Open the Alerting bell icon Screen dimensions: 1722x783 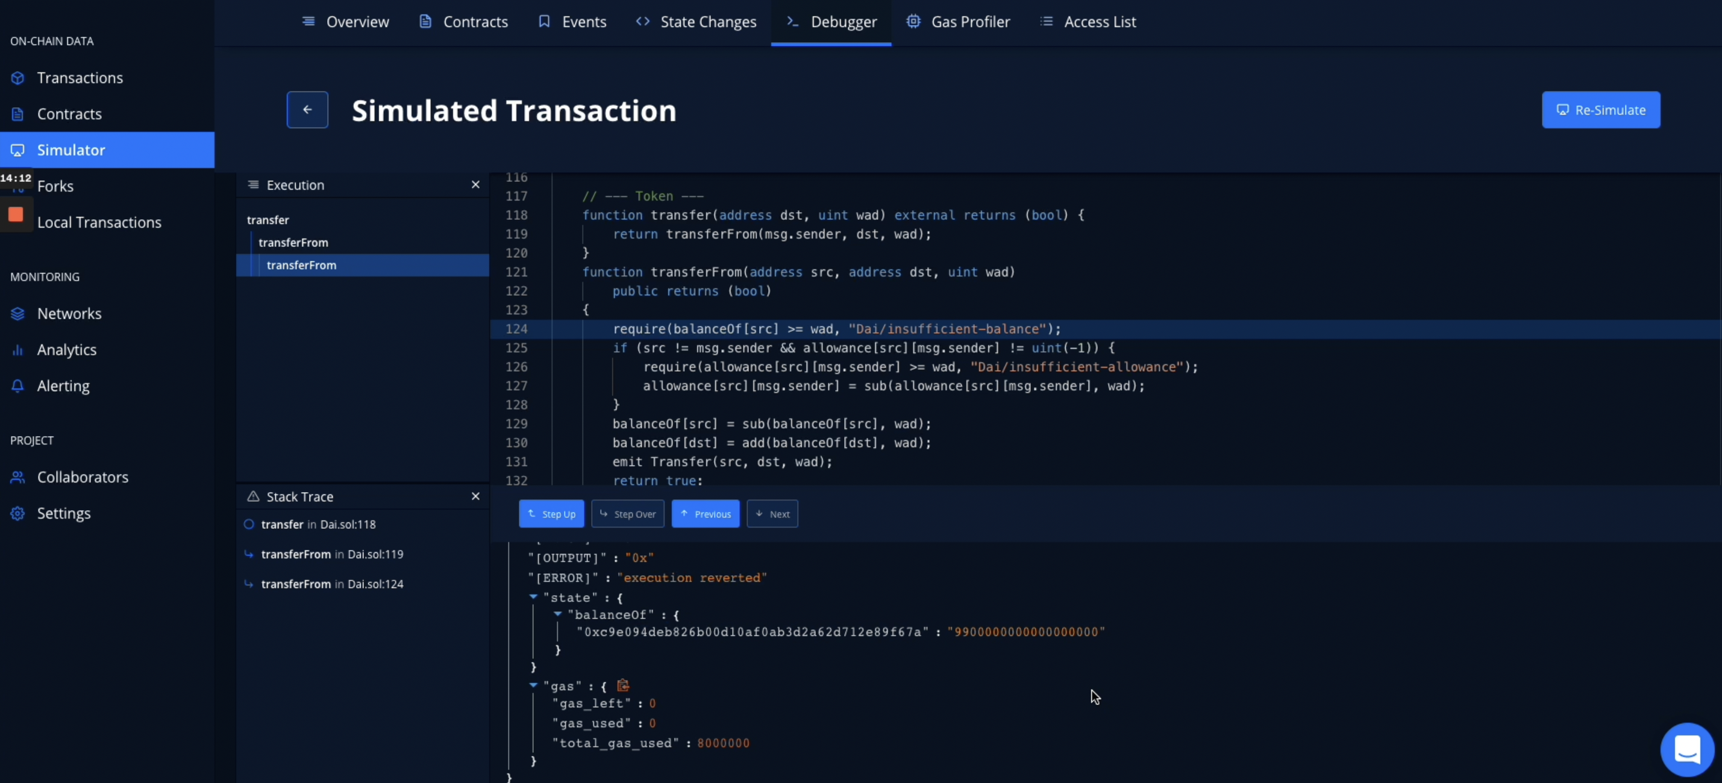click(x=17, y=385)
